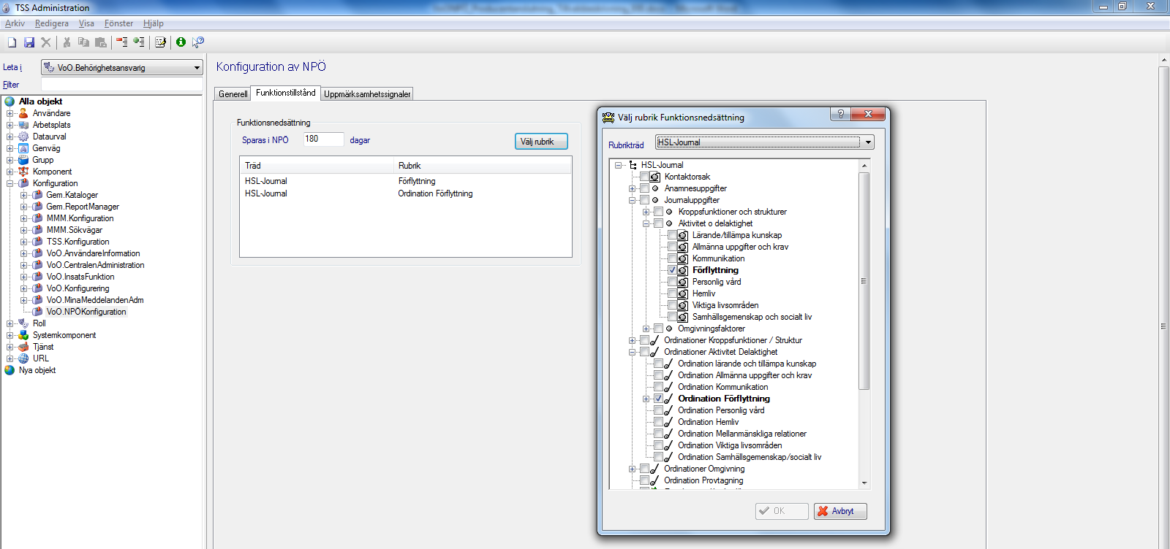Image resolution: width=1170 pixels, height=549 pixels.
Task: Click the Roll key icon in tree
Action: pyautogui.click(x=23, y=323)
